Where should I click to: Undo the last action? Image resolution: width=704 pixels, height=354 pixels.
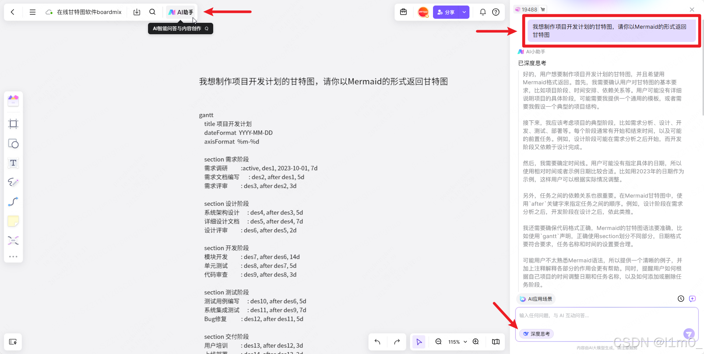coord(377,342)
